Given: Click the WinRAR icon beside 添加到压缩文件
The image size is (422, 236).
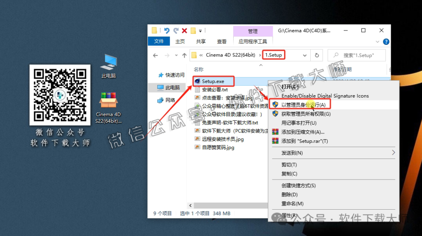Looking at the screenshot, I should point(275,132).
